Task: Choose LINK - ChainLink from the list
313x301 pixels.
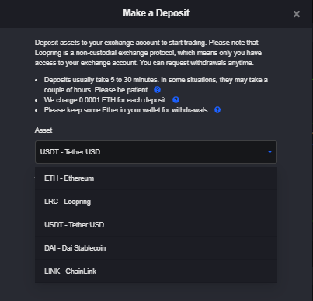Action: click(156, 272)
